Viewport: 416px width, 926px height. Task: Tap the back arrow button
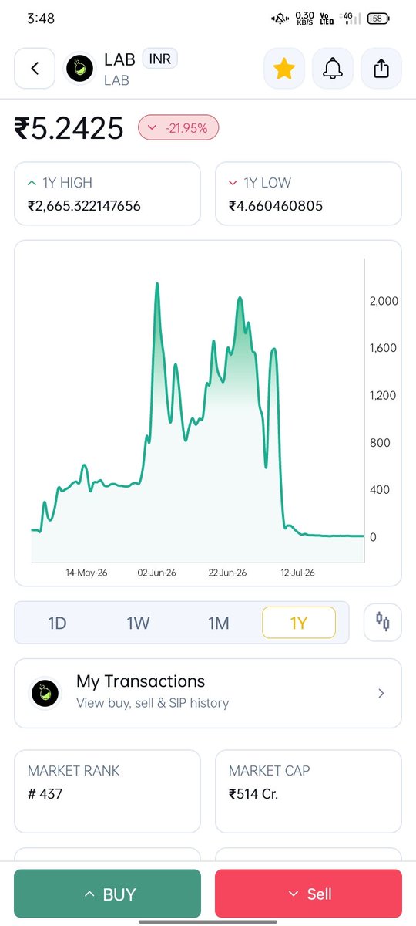tap(35, 69)
